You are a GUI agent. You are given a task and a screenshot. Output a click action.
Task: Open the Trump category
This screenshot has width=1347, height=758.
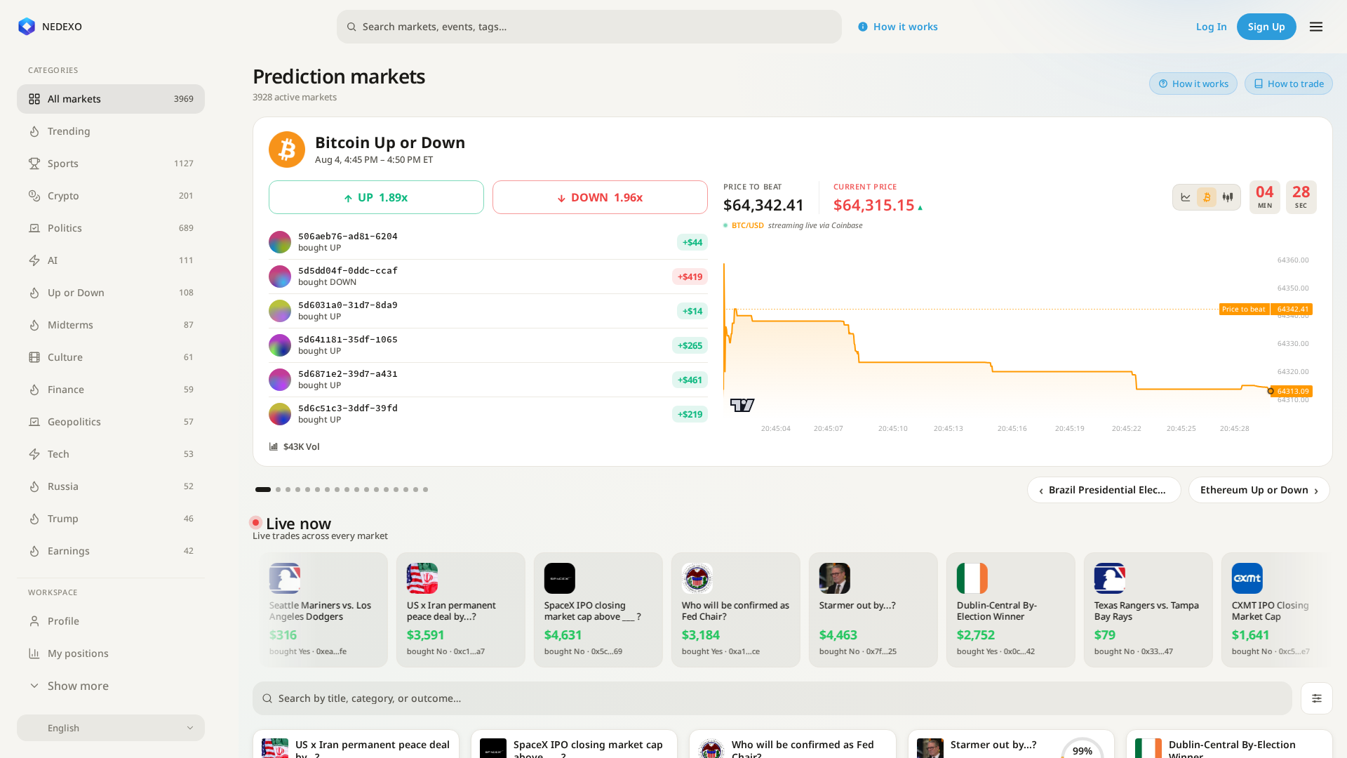[x=111, y=519]
